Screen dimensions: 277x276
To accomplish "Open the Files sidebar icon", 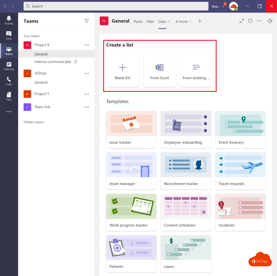I will click(x=9, y=97).
